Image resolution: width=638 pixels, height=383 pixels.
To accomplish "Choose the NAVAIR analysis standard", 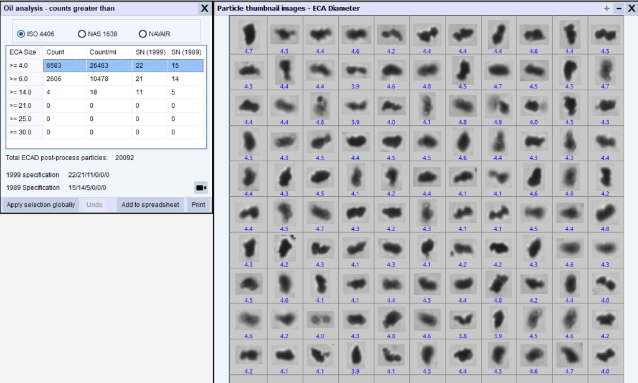I will [141, 33].
